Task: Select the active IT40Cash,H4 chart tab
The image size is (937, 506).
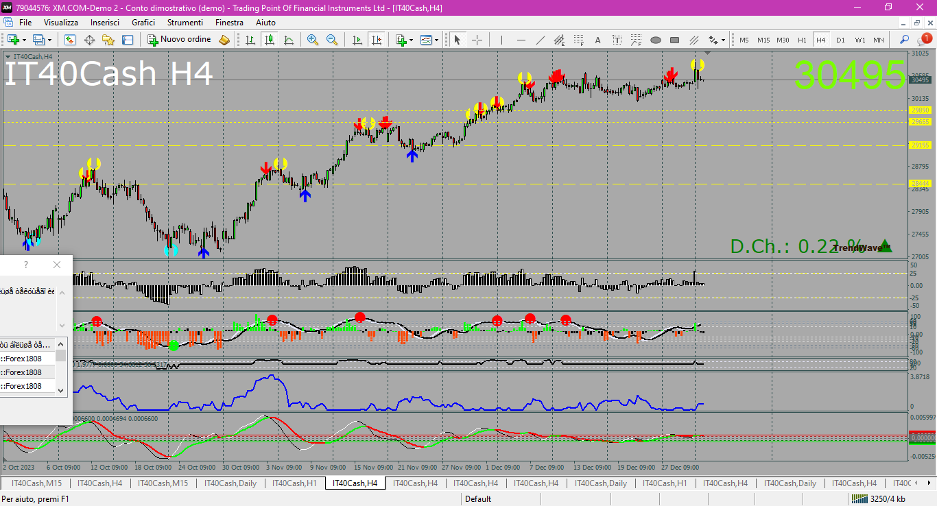Action: point(355,483)
